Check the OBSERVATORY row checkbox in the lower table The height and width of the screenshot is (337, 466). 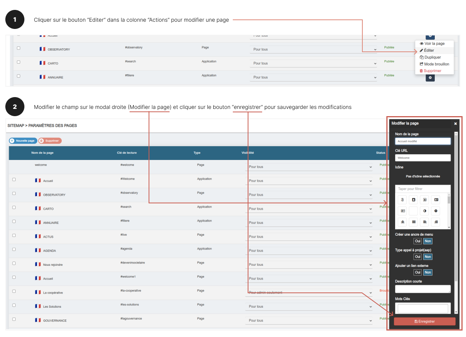tap(14, 193)
